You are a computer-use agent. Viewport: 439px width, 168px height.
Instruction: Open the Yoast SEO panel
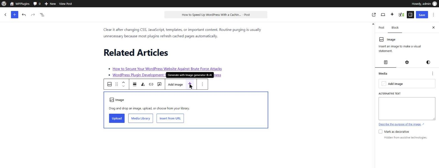point(401,15)
